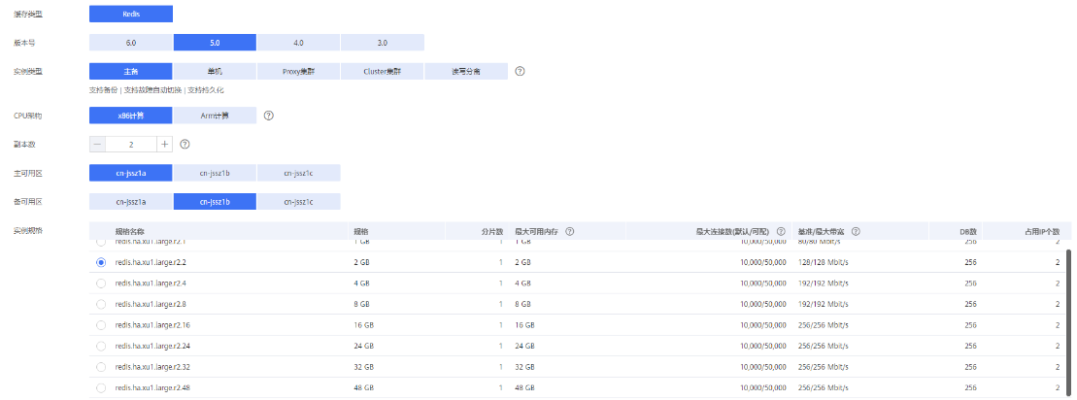The width and height of the screenshot is (1077, 400).
Task: Set standby zone to cn-jssz1a
Action: coord(131,202)
